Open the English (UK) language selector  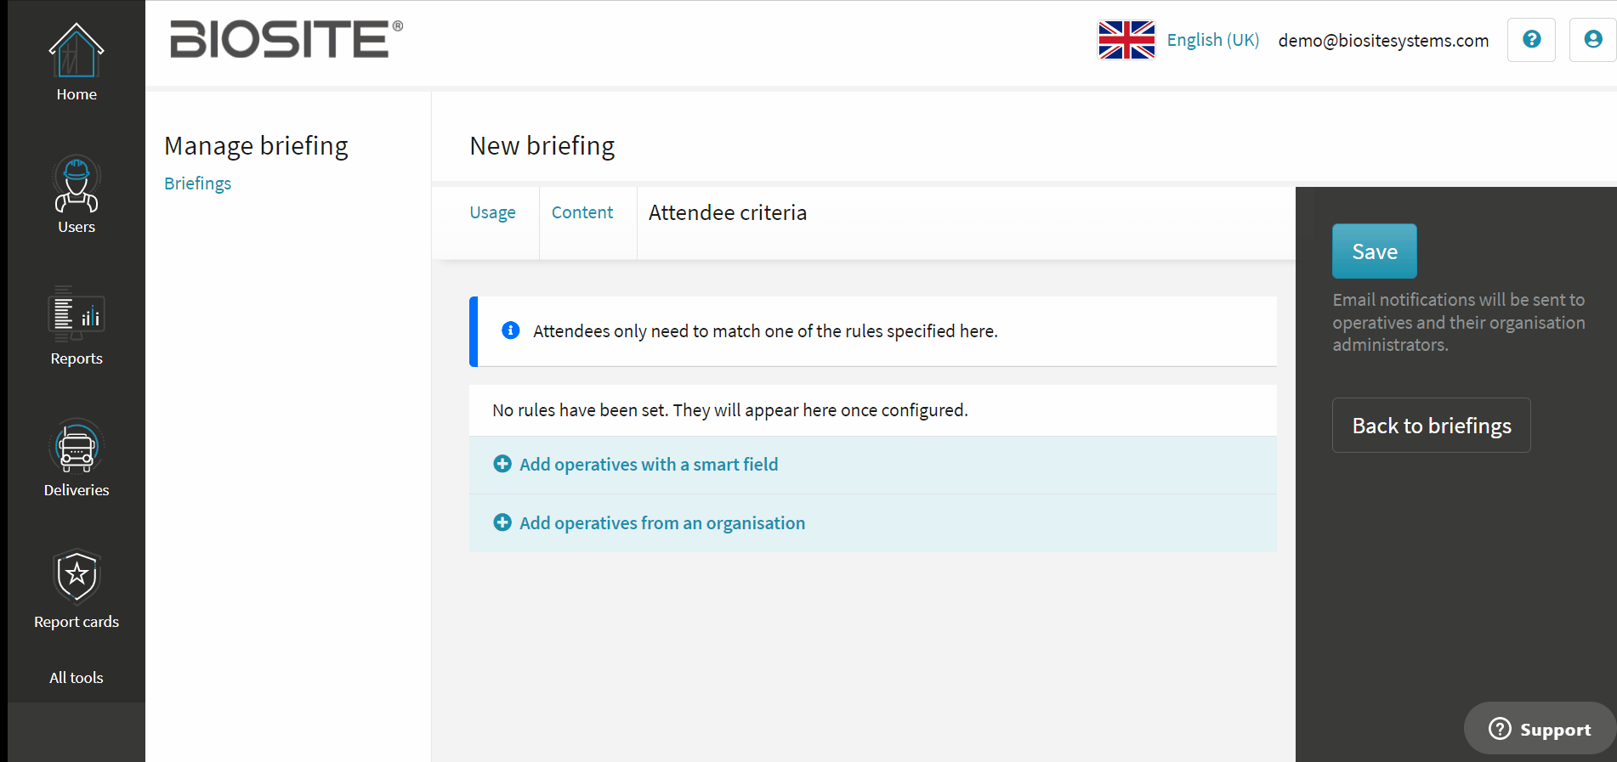pos(1213,40)
